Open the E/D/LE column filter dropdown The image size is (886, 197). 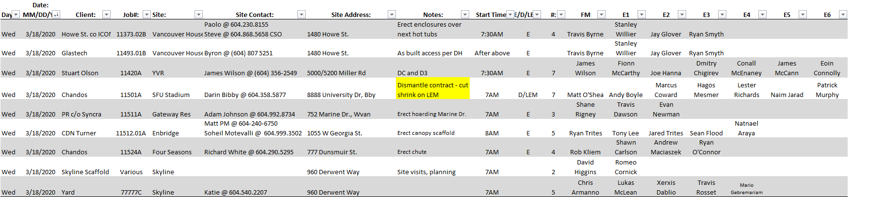(x=537, y=15)
